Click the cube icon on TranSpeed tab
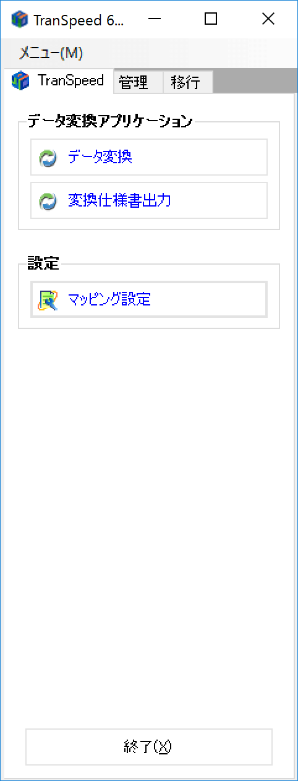Image resolution: width=298 pixels, height=781 pixels. coord(20,80)
